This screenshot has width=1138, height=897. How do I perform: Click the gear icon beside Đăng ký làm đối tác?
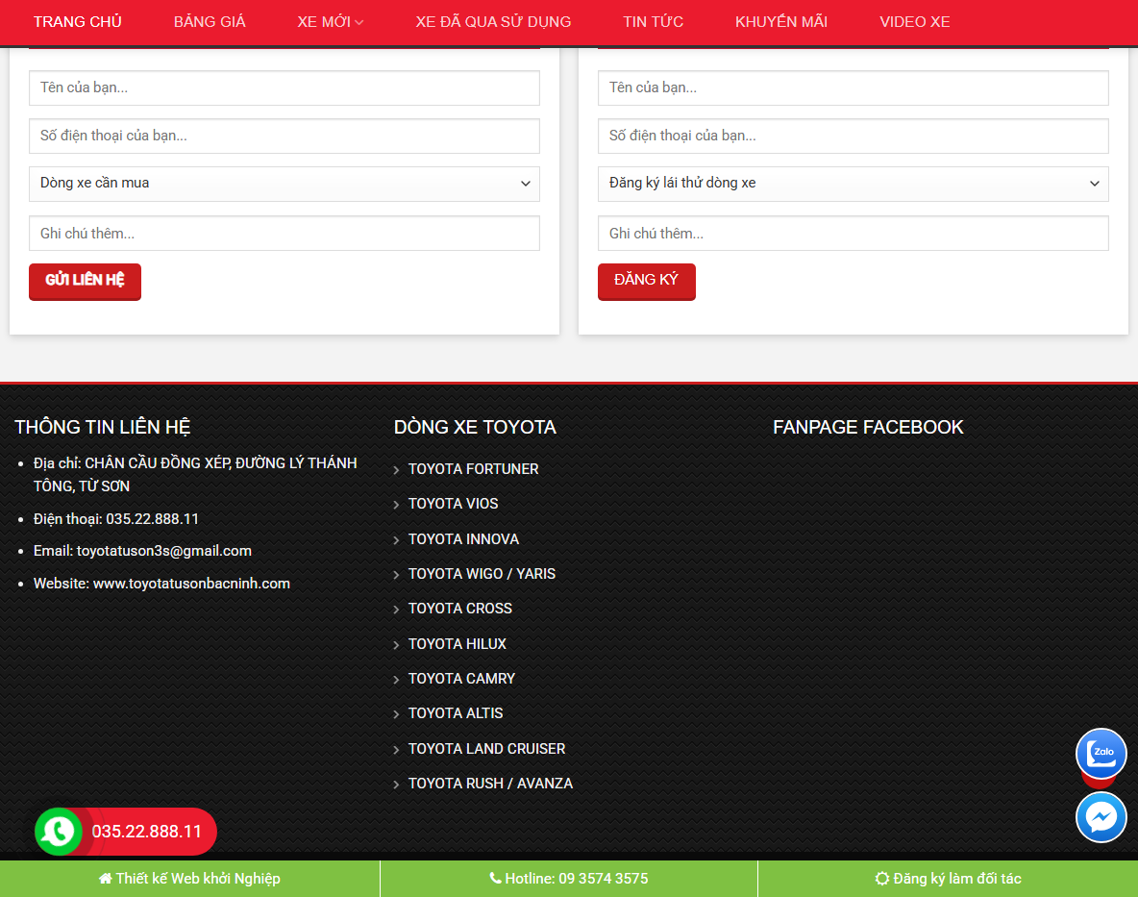click(x=881, y=878)
